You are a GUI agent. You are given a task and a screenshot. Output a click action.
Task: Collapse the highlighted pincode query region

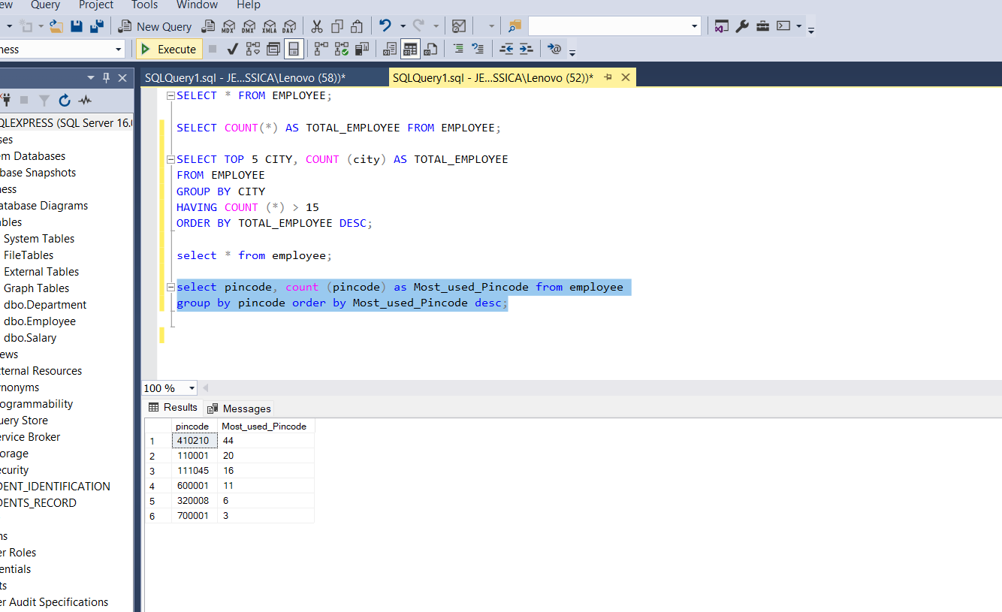[x=171, y=287]
